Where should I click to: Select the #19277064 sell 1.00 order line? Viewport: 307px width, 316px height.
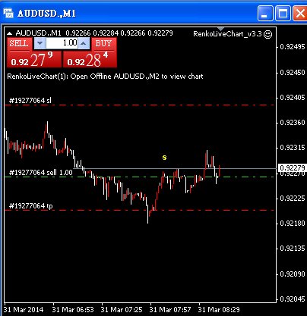pyautogui.click(x=139, y=177)
